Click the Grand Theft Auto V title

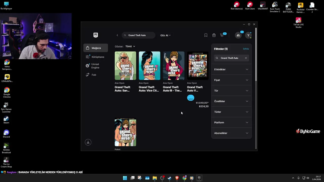[195, 89]
